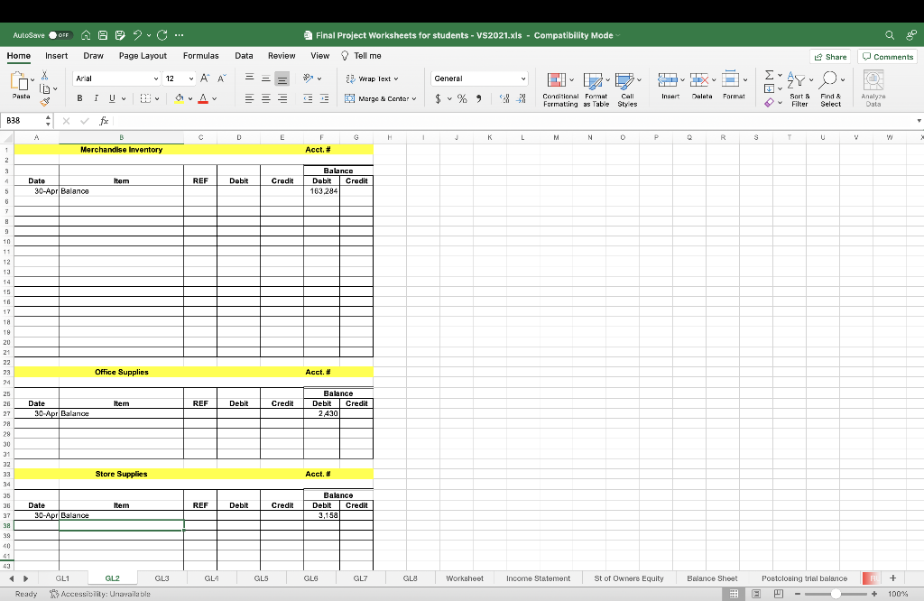Toggle Italic formatting
The image size is (924, 601).
[x=96, y=98]
